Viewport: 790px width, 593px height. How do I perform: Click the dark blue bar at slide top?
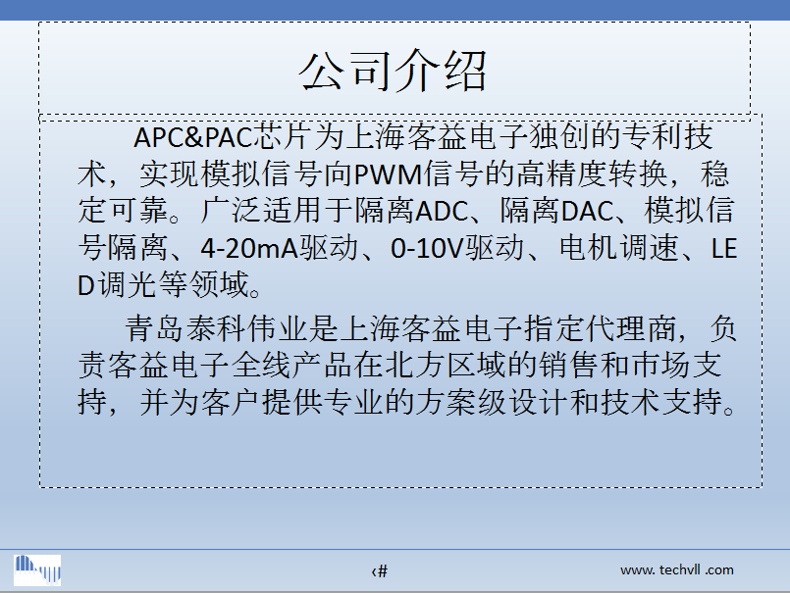click(x=393, y=8)
